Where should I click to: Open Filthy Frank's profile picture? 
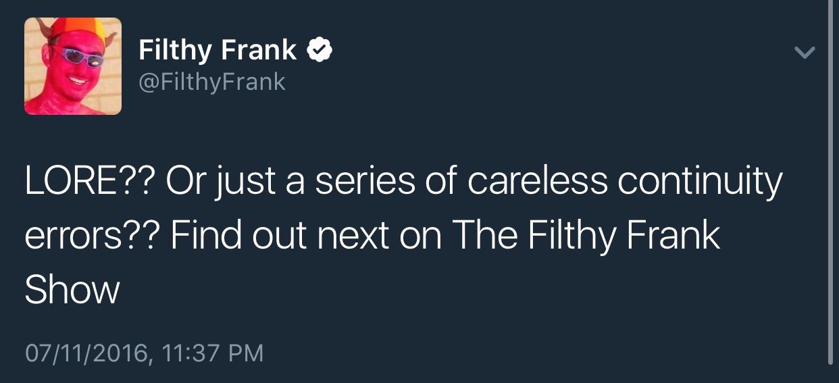tap(73, 66)
